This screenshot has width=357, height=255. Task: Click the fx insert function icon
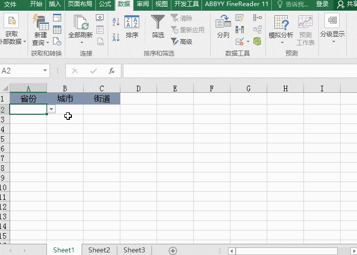coord(112,71)
